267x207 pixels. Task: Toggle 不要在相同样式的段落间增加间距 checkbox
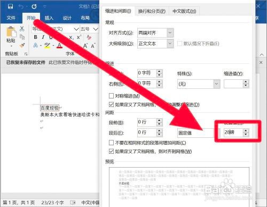pyautogui.click(x=111, y=143)
